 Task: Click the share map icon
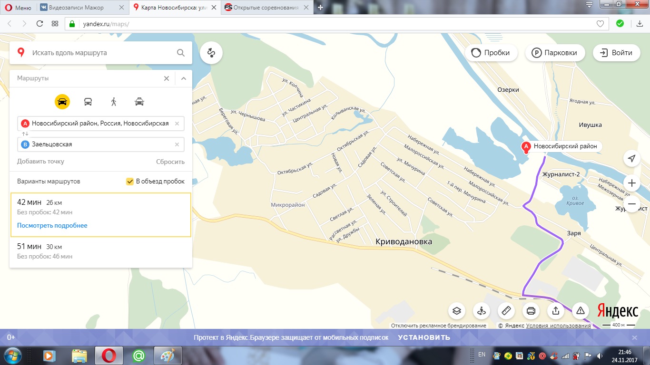[x=556, y=311]
